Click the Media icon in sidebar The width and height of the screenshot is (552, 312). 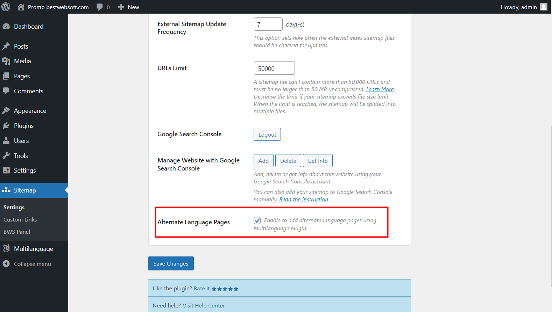(x=6, y=61)
